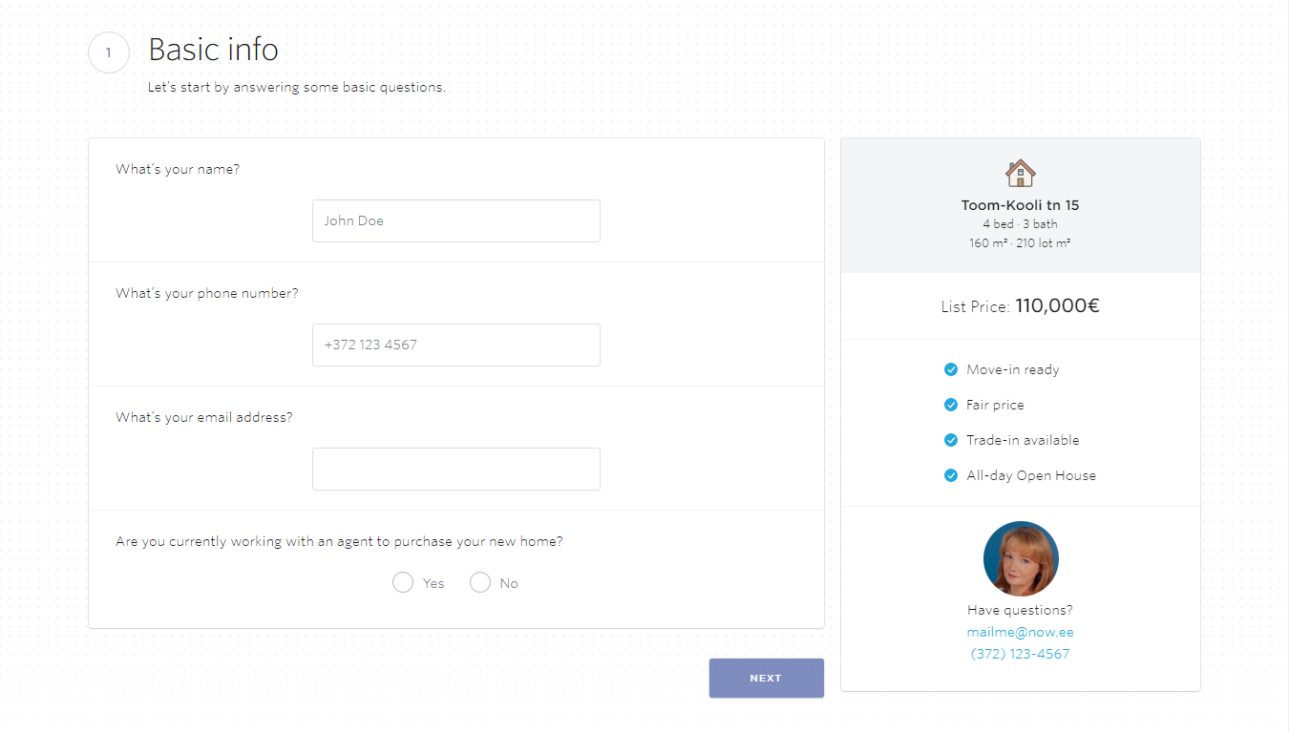1289x733 pixels.
Task: Click the List Price 110,000€ text
Action: pyautogui.click(x=1020, y=306)
